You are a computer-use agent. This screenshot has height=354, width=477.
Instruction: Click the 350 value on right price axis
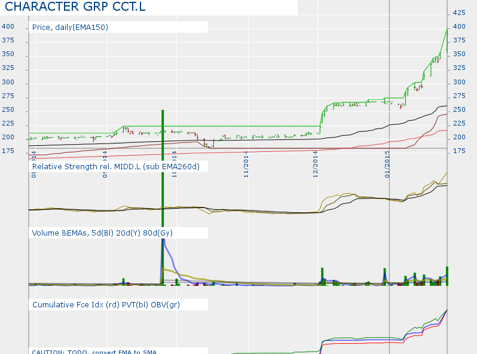coord(459,54)
